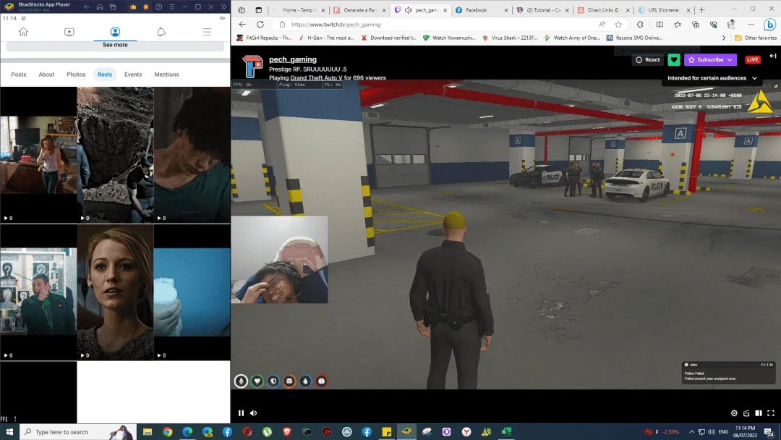Image resolution: width=781 pixels, height=440 pixels.
Task: Open the taskbar notification center
Action: point(769,431)
